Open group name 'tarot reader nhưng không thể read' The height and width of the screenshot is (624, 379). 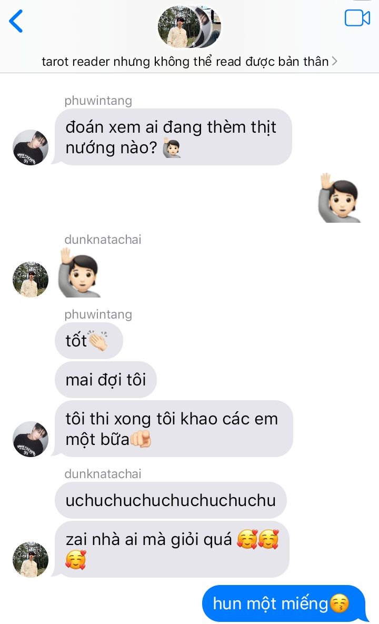(x=185, y=61)
